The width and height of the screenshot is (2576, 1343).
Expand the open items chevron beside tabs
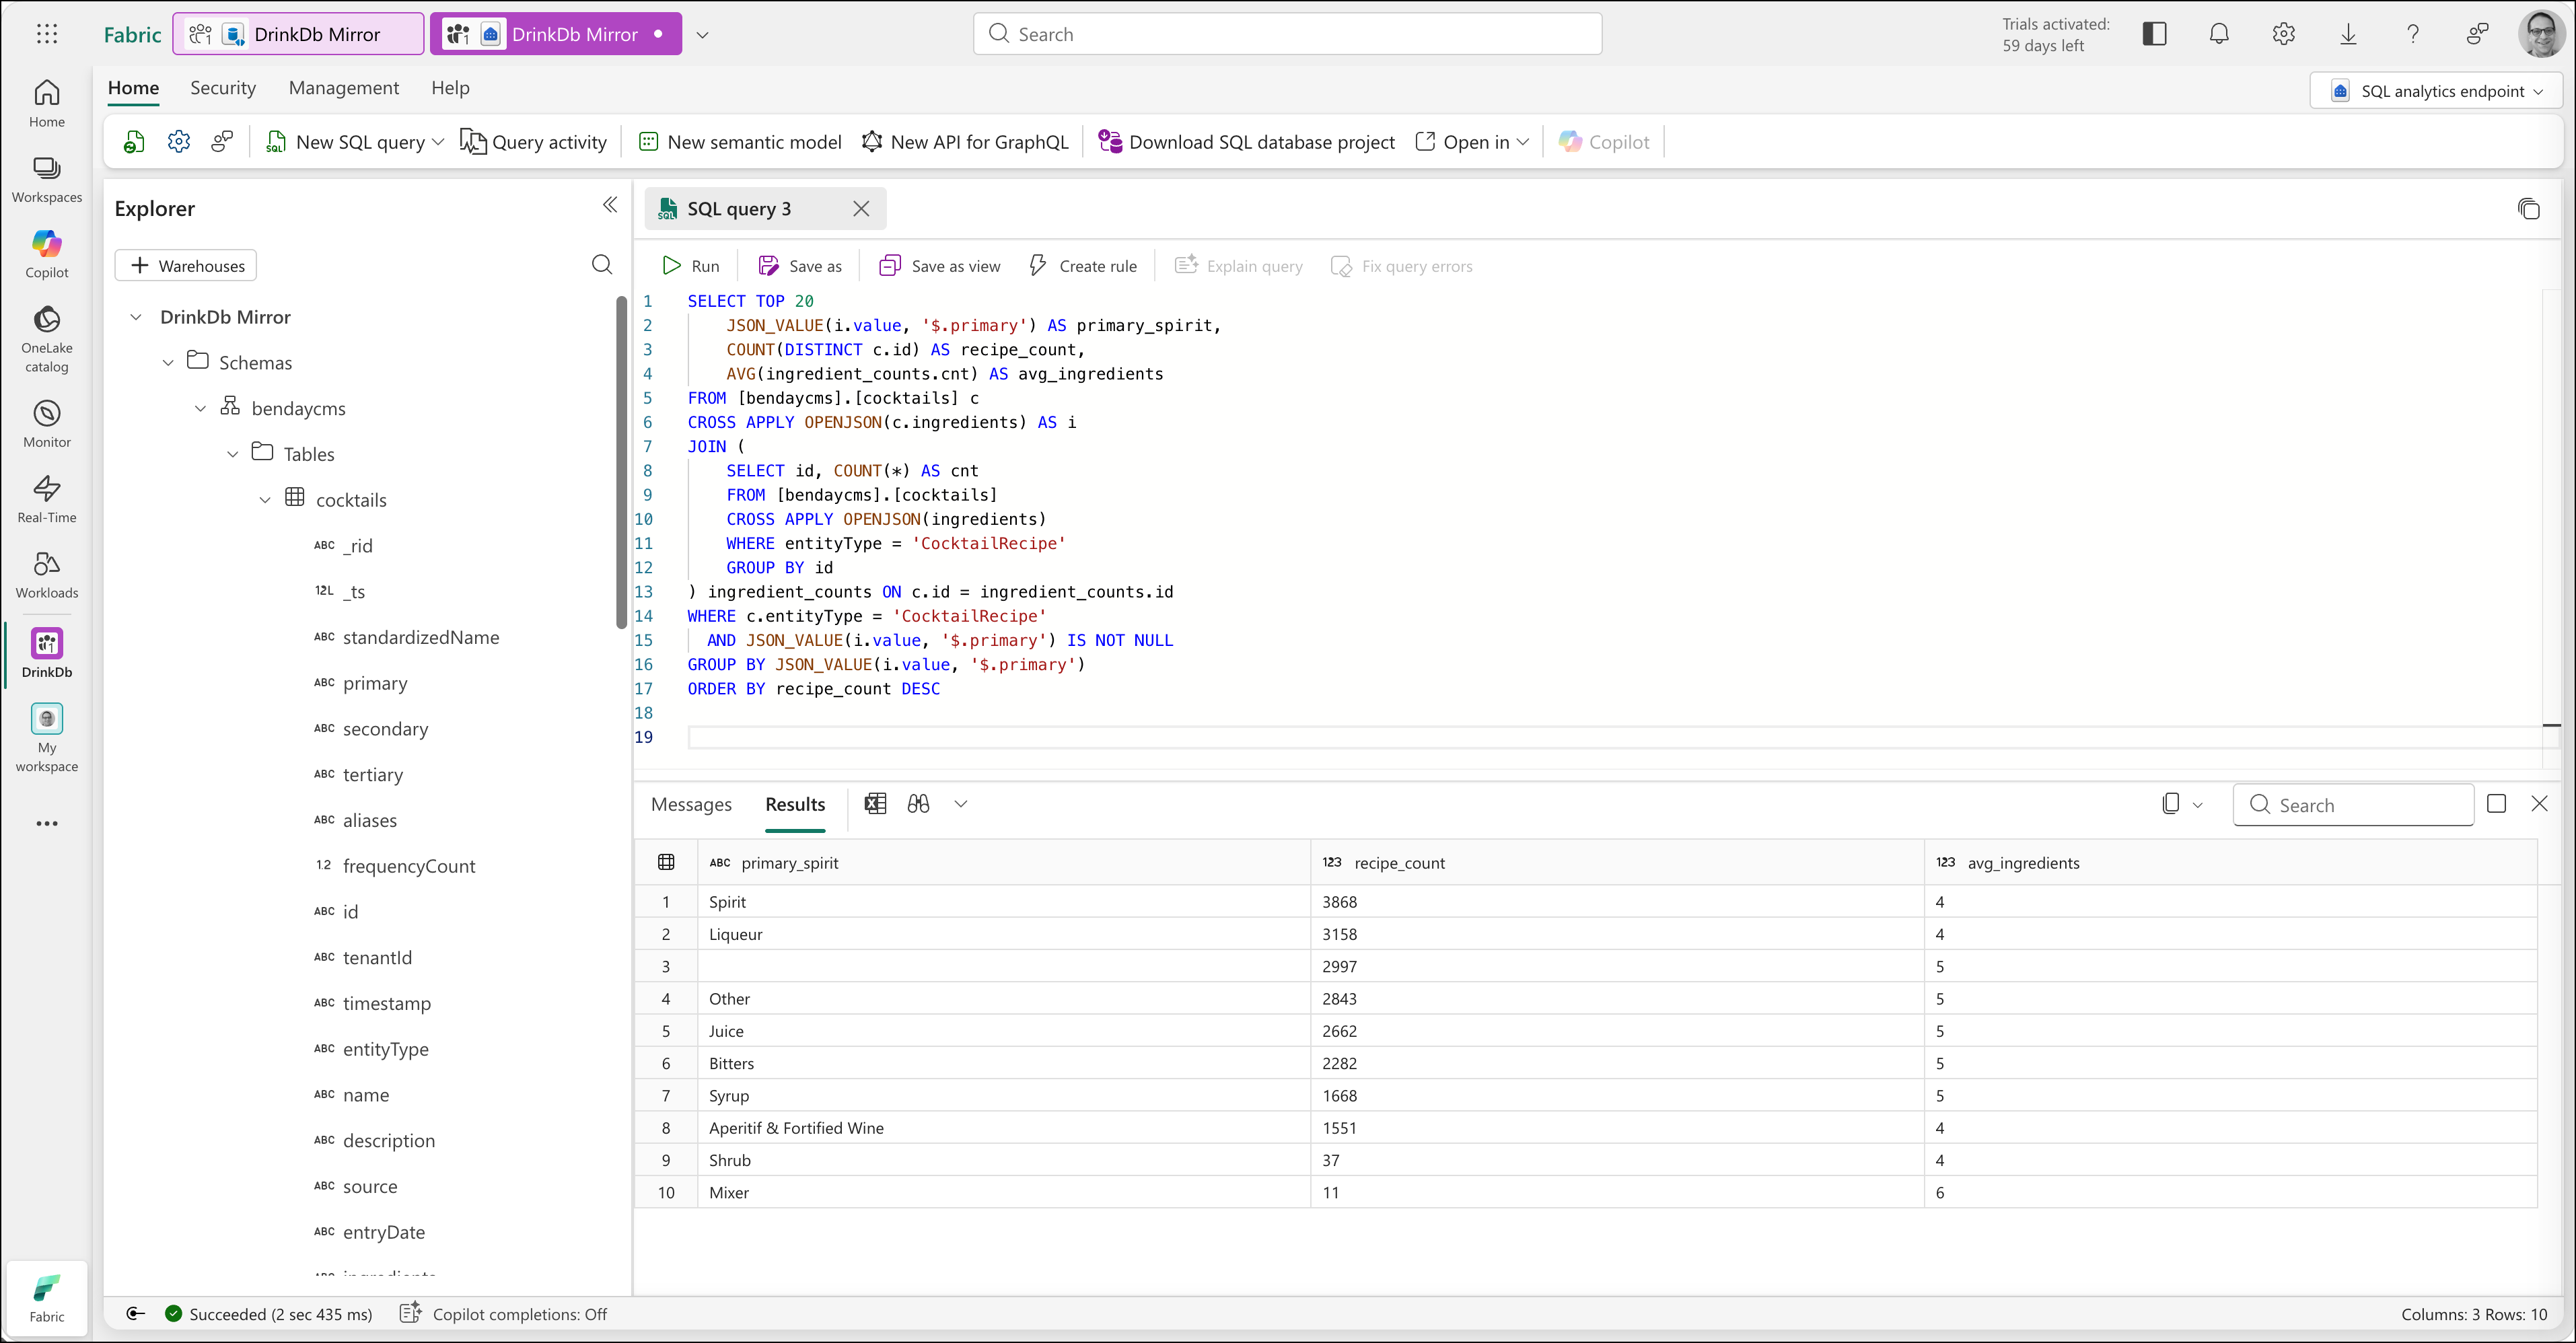coord(703,35)
